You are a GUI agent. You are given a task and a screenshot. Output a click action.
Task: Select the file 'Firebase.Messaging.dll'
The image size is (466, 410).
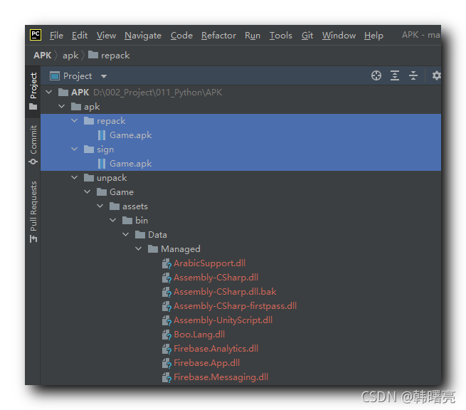click(x=221, y=377)
